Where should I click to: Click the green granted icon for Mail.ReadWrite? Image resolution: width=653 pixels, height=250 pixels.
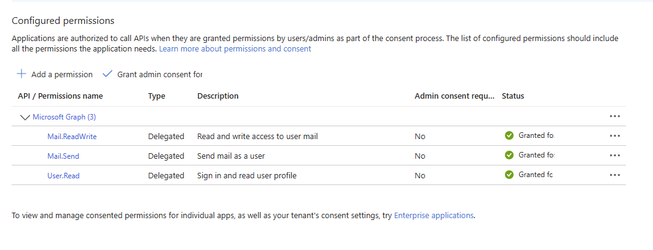coord(509,135)
